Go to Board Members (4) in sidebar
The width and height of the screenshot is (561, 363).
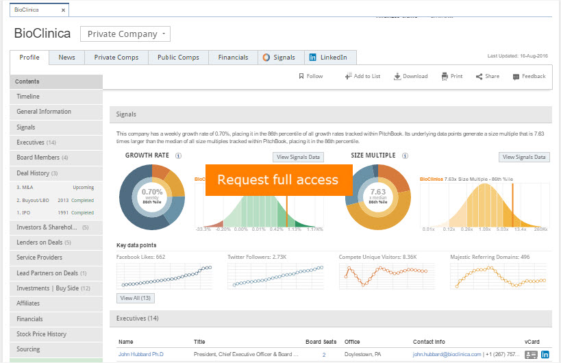56,158
